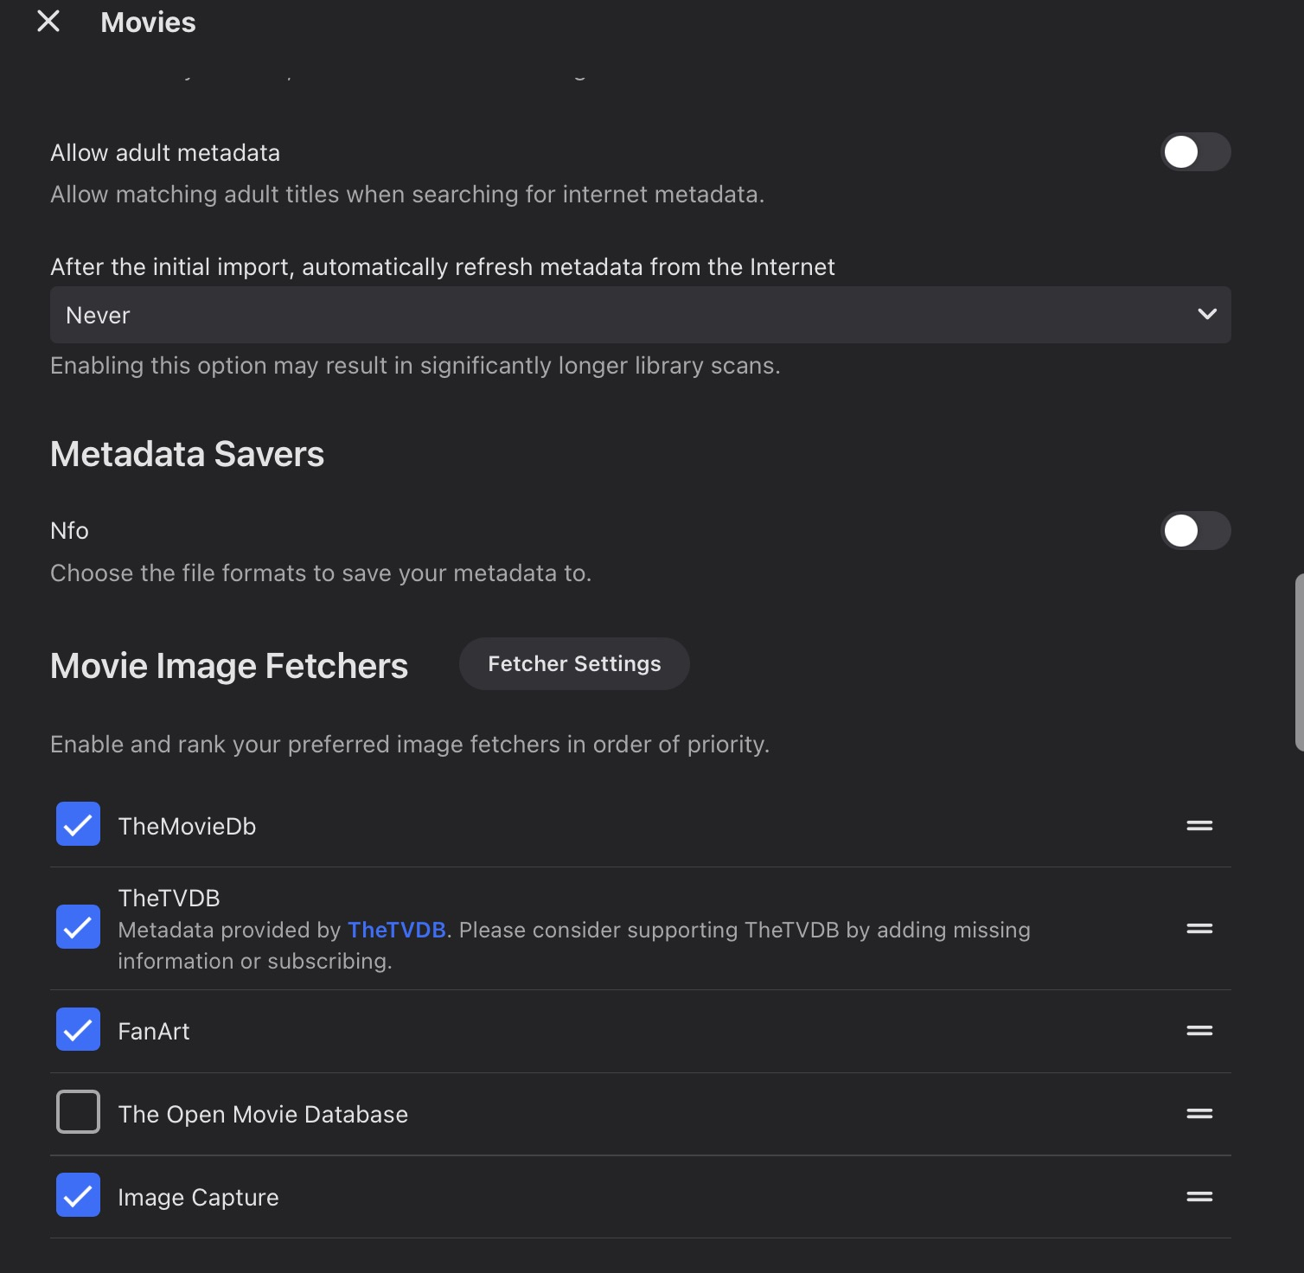Click the Open Movie Database reorder handle
The image size is (1304, 1273).
click(1199, 1114)
